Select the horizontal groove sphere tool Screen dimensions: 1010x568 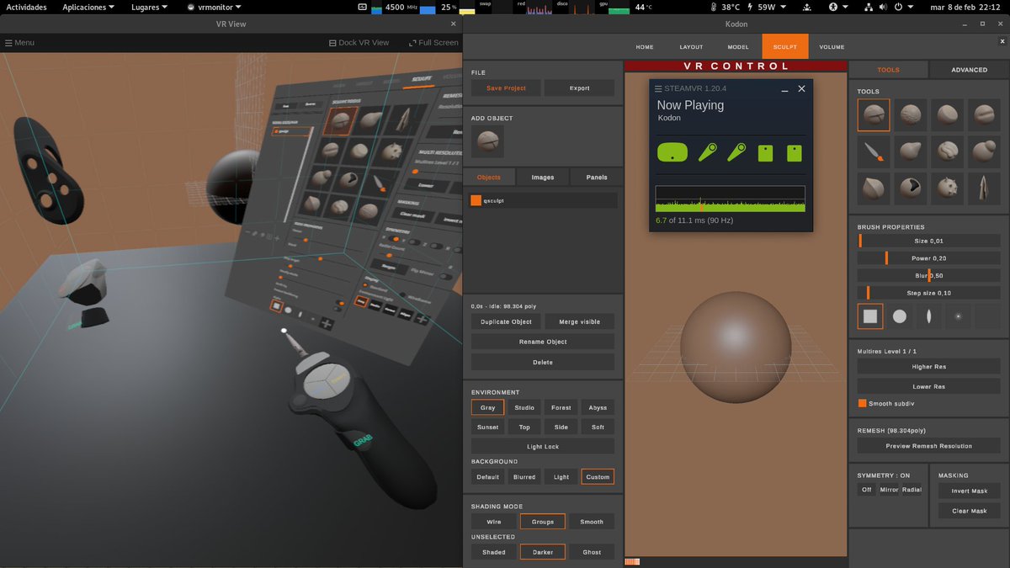(x=985, y=115)
